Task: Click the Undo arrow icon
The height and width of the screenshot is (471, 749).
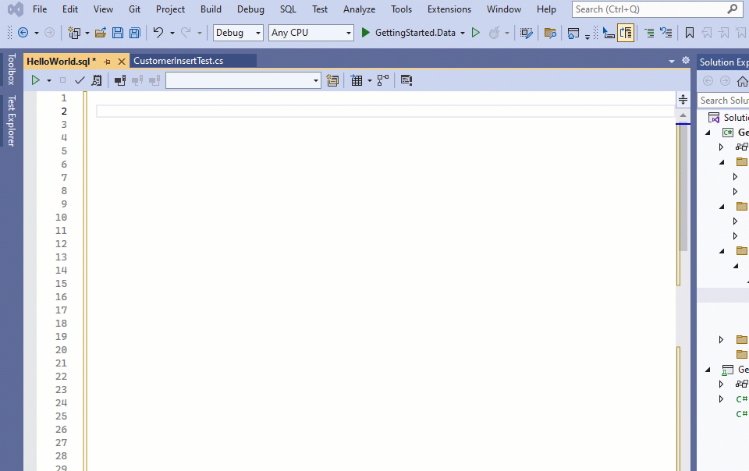Action: pos(158,33)
